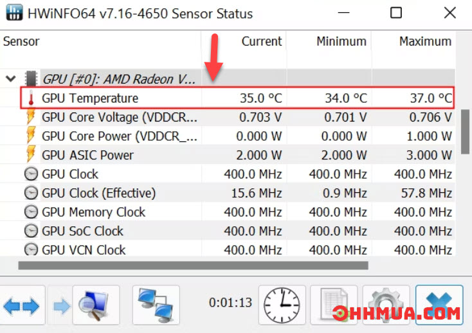This screenshot has width=472, height=333.
Task: Select the GPU Clock row label
Action: (70, 174)
